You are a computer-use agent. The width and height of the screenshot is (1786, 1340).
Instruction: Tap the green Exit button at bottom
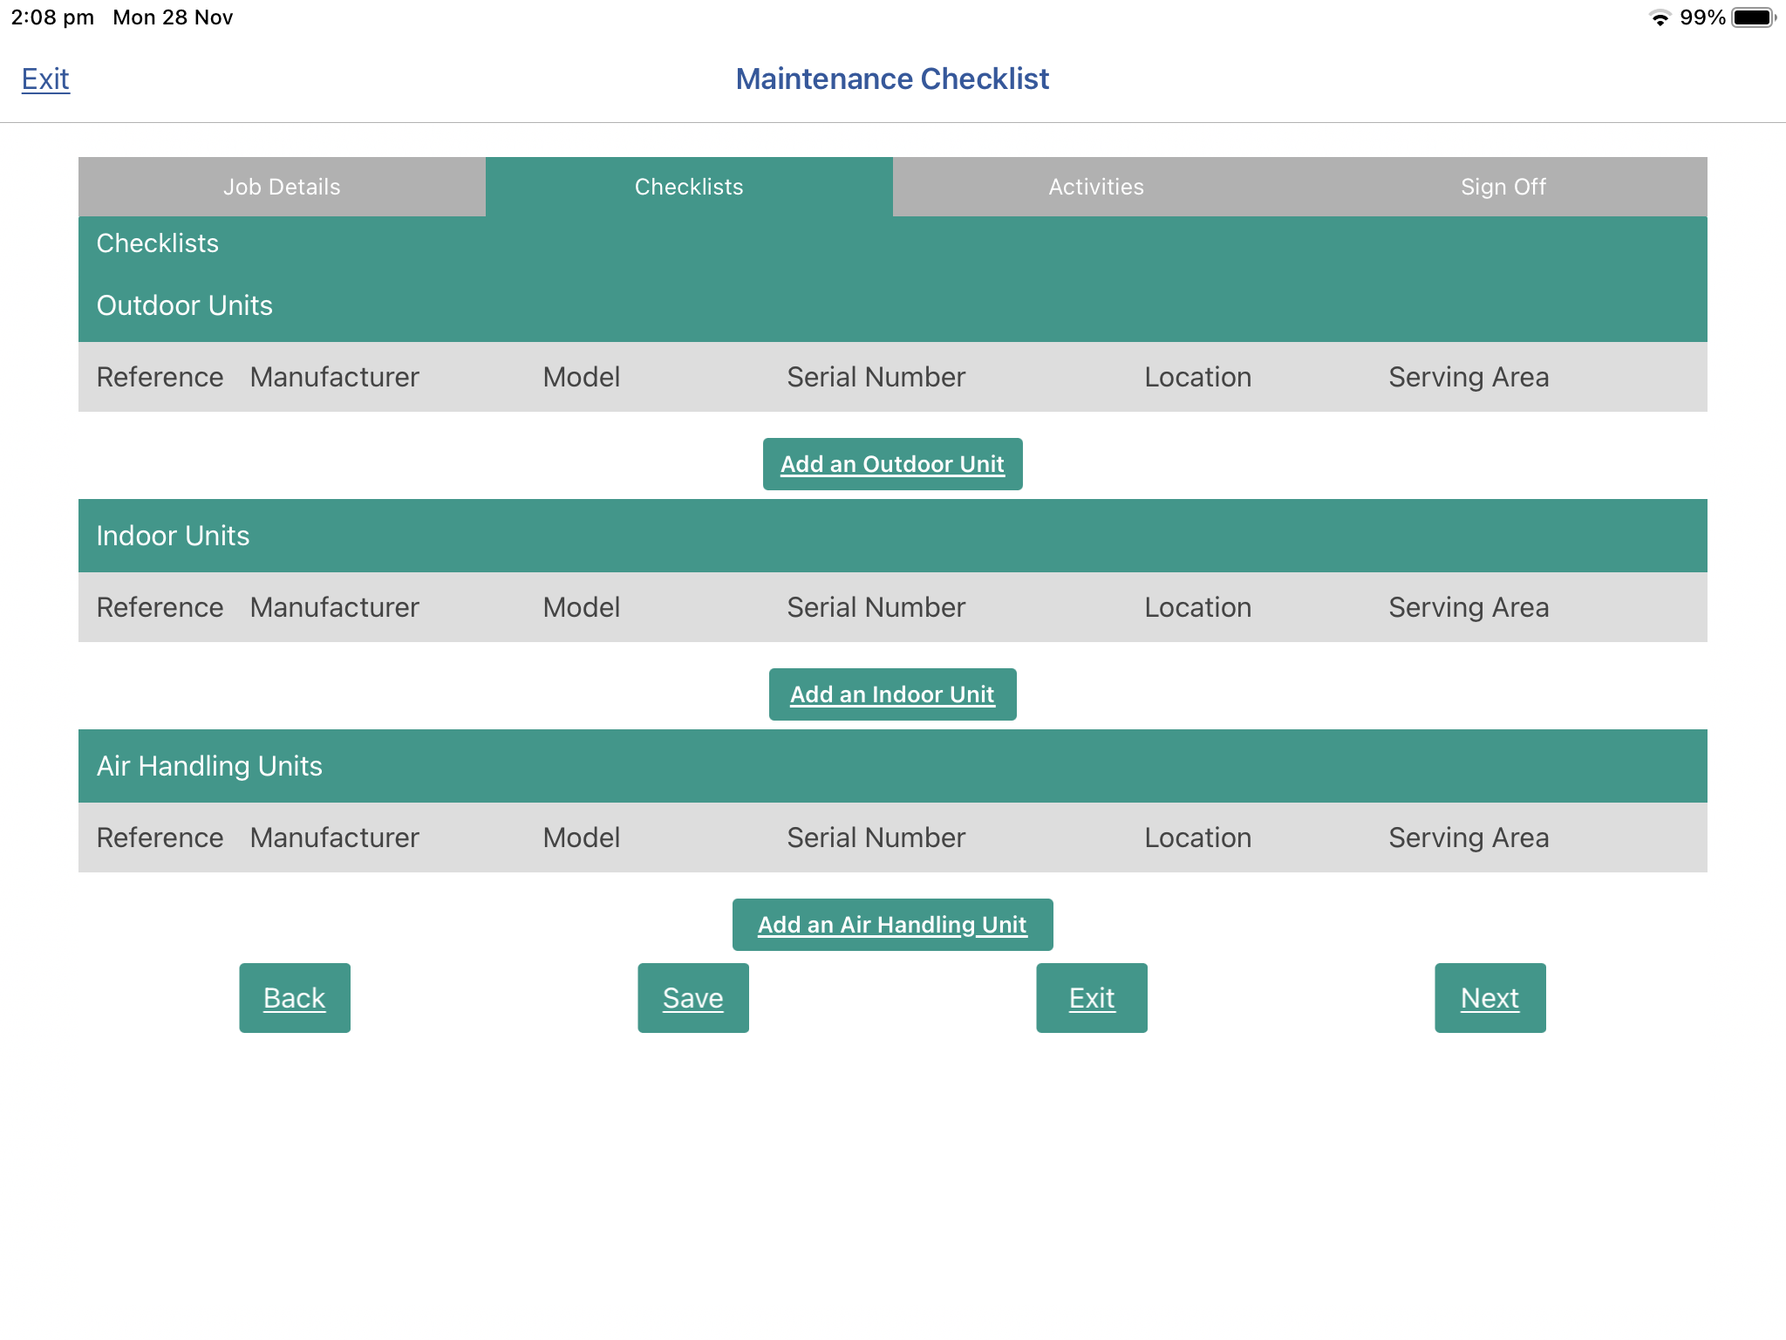point(1092,998)
